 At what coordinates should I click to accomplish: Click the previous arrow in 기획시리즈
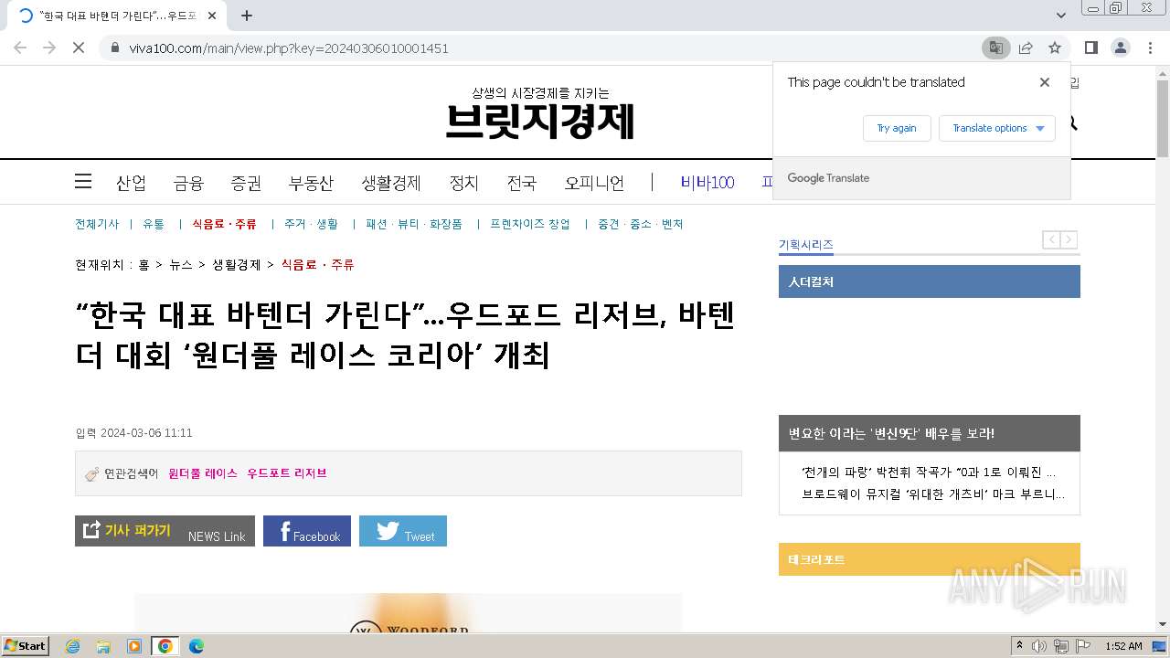1052,239
